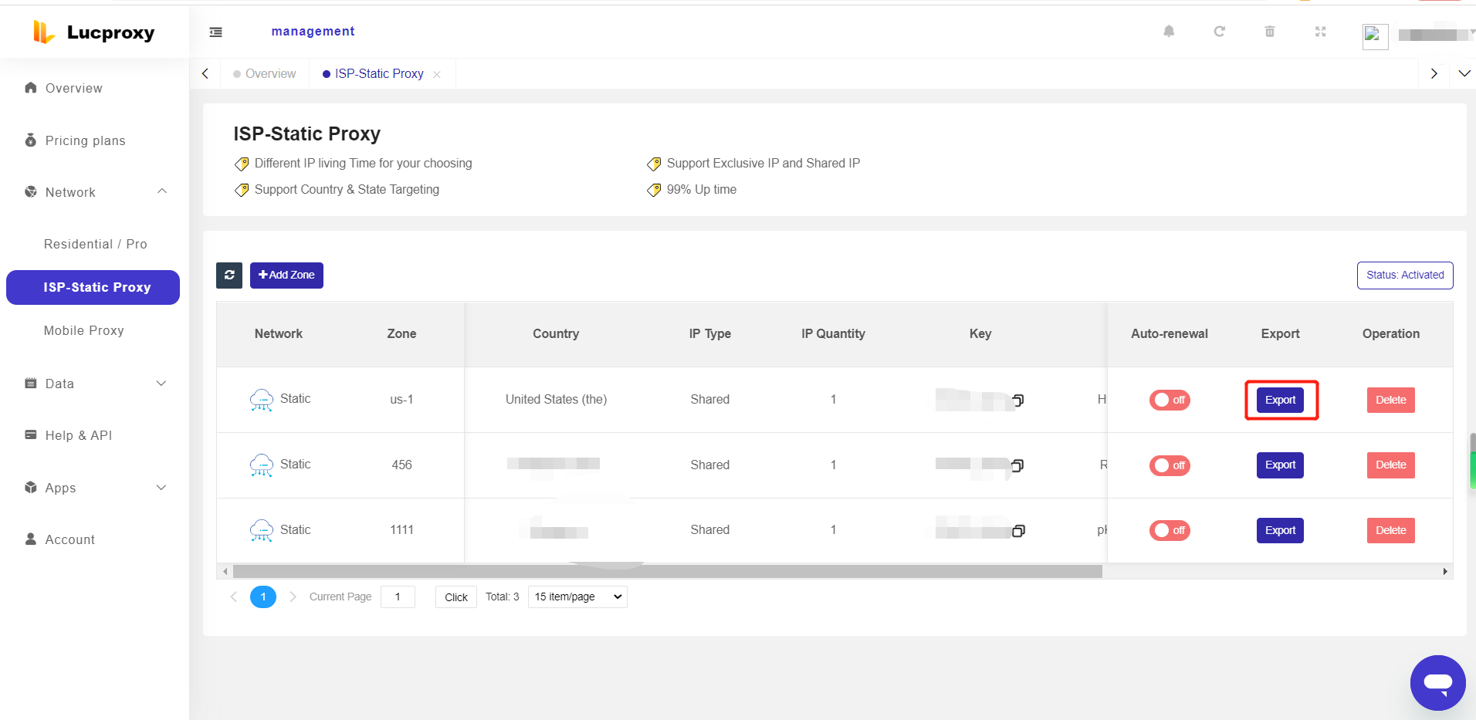Toggle auto-renewal for zone 456
1476x720 pixels.
(1170, 465)
